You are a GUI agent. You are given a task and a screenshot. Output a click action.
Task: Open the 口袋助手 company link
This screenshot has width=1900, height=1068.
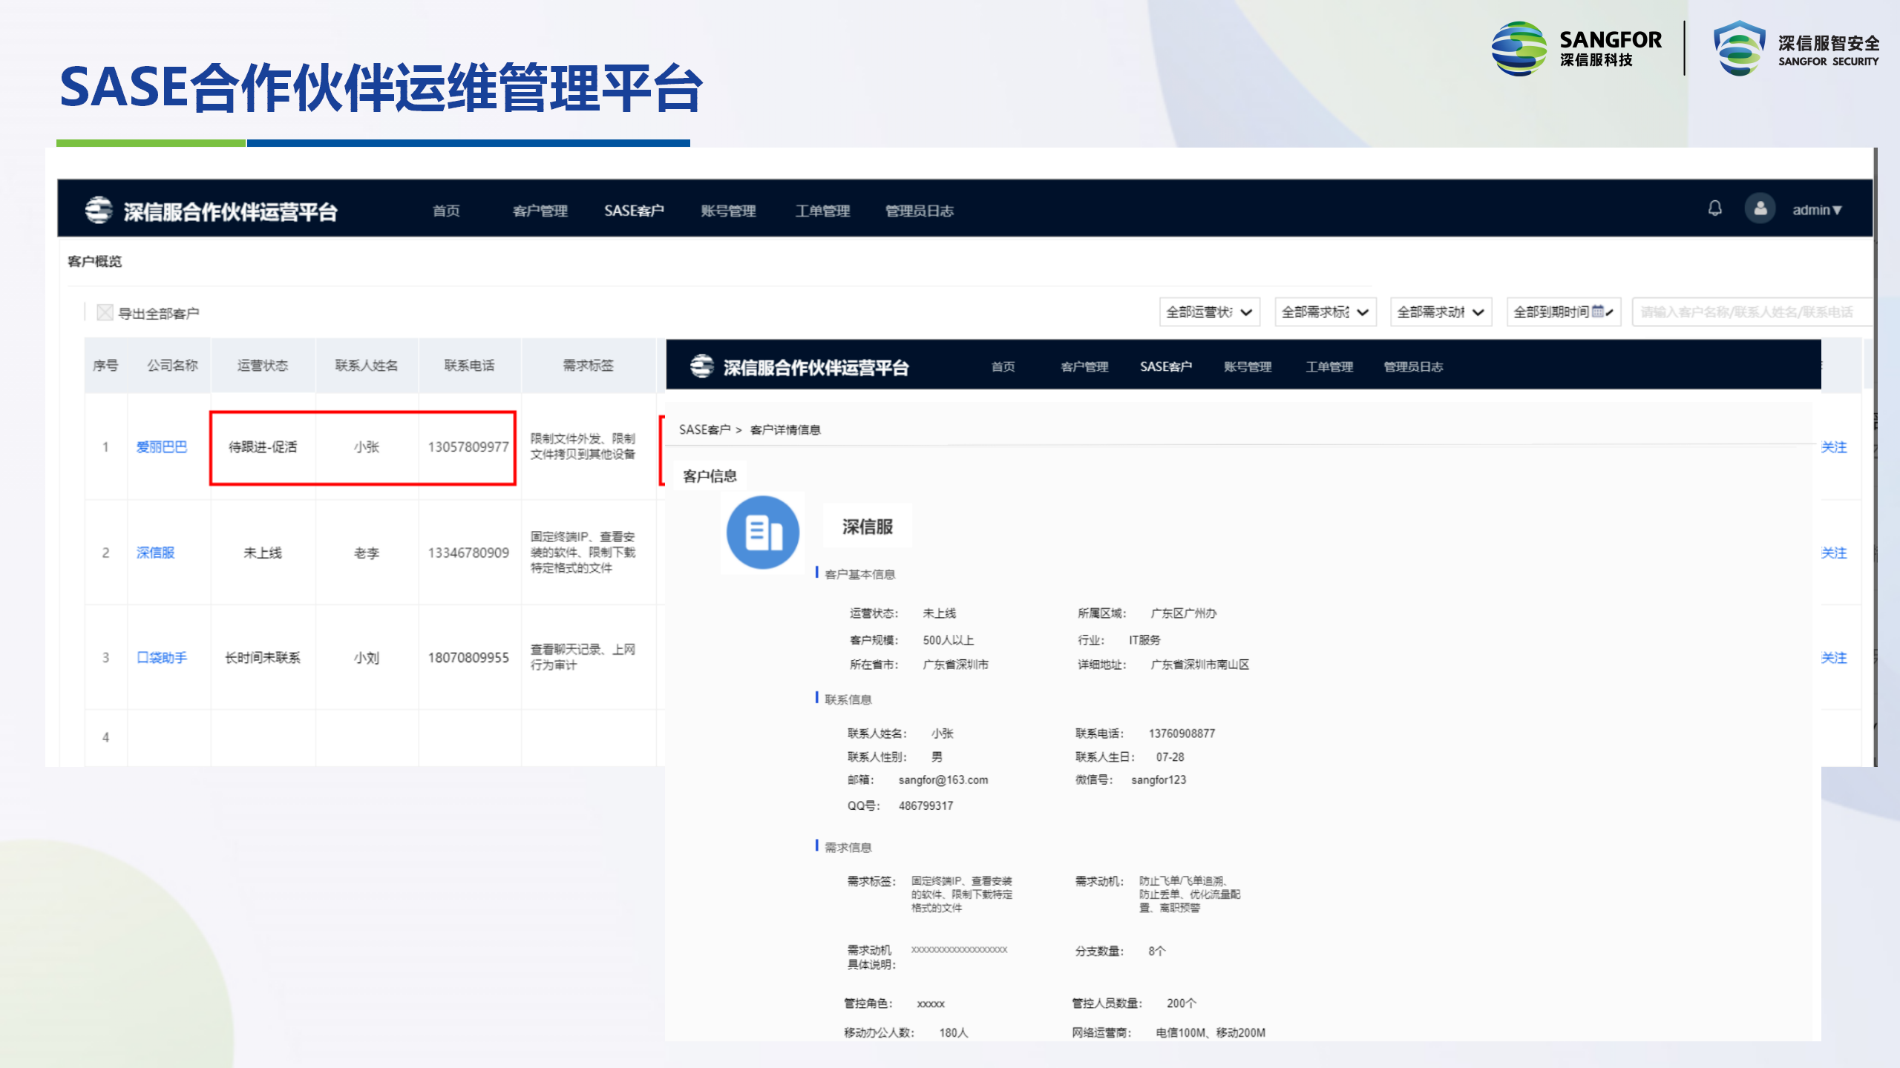point(162,657)
